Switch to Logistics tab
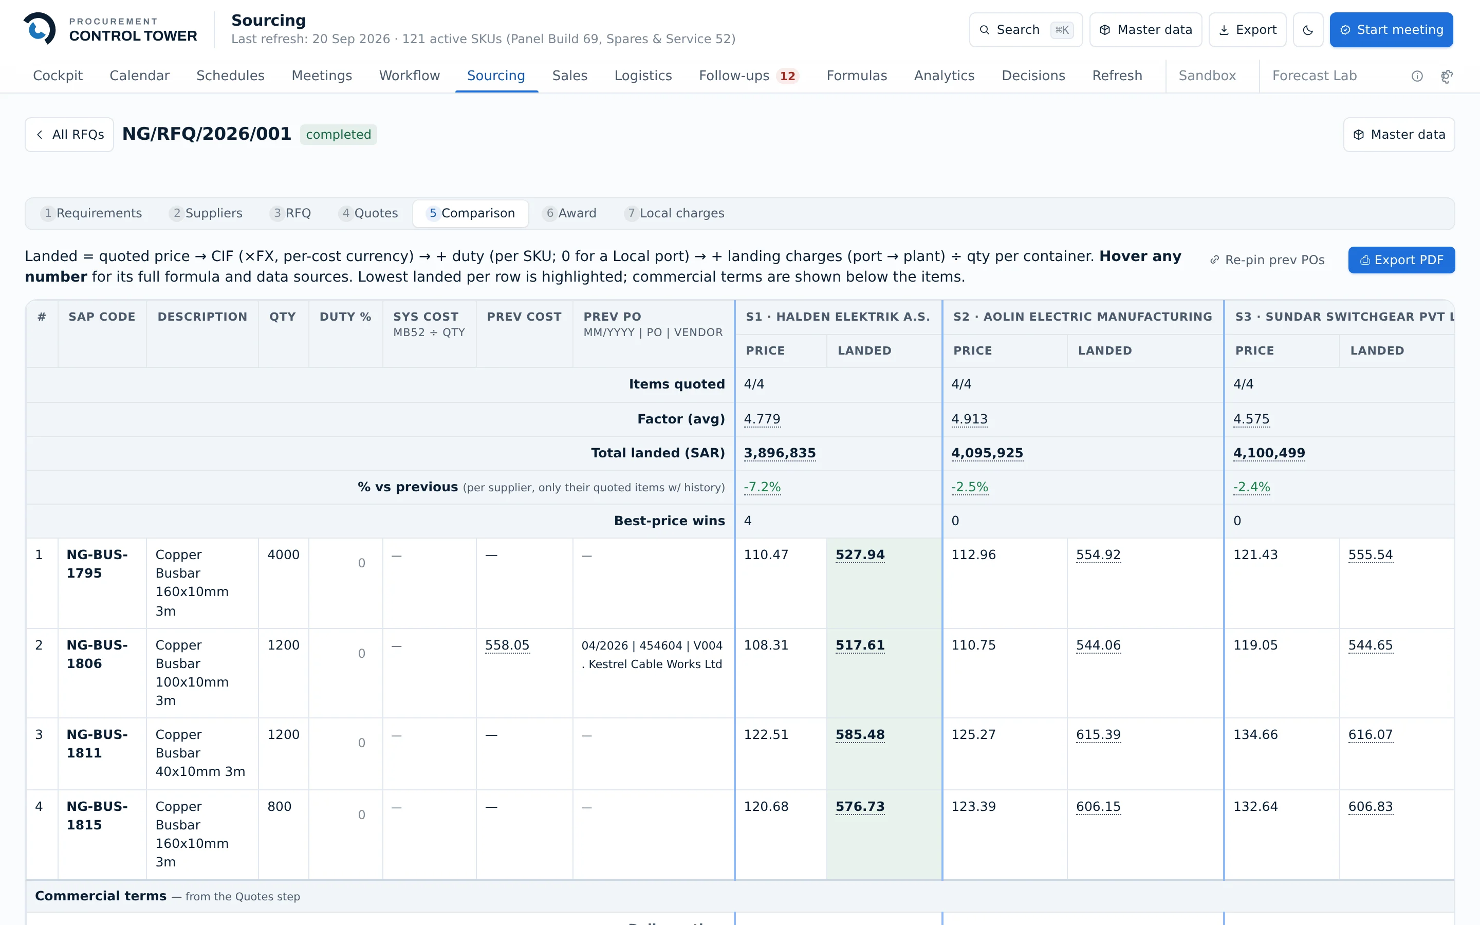The image size is (1480, 925). (643, 76)
